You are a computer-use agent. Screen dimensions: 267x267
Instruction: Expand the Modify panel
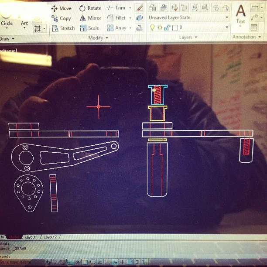[x=98, y=38]
